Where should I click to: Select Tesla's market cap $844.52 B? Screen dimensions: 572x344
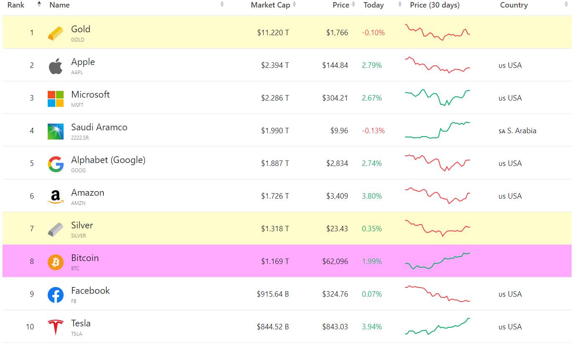273,327
